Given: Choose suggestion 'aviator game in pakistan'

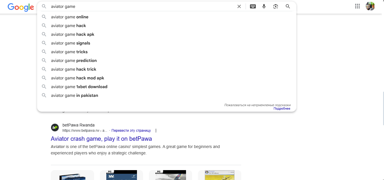Looking at the screenshot, I should tap(167, 95).
